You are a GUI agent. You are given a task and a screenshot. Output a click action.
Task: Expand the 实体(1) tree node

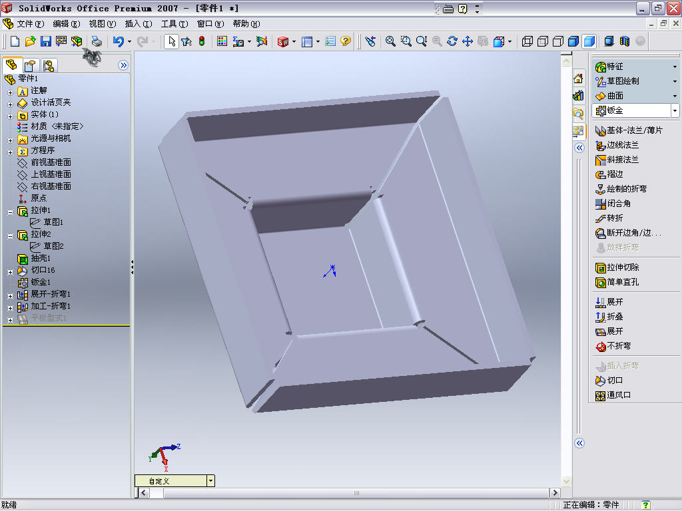11,116
